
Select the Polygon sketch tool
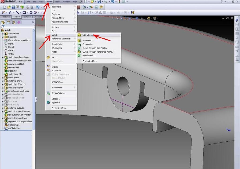[x=31, y=12]
